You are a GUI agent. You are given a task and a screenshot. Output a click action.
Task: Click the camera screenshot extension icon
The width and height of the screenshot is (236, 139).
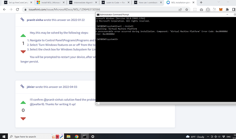201,10
